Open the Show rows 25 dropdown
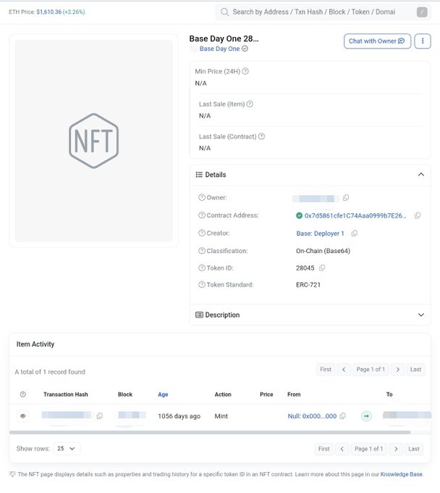This screenshot has width=440, height=493. click(x=67, y=448)
